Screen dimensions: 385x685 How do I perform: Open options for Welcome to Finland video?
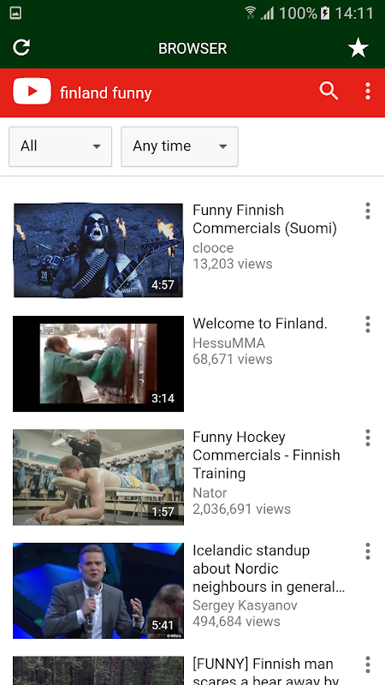(368, 325)
